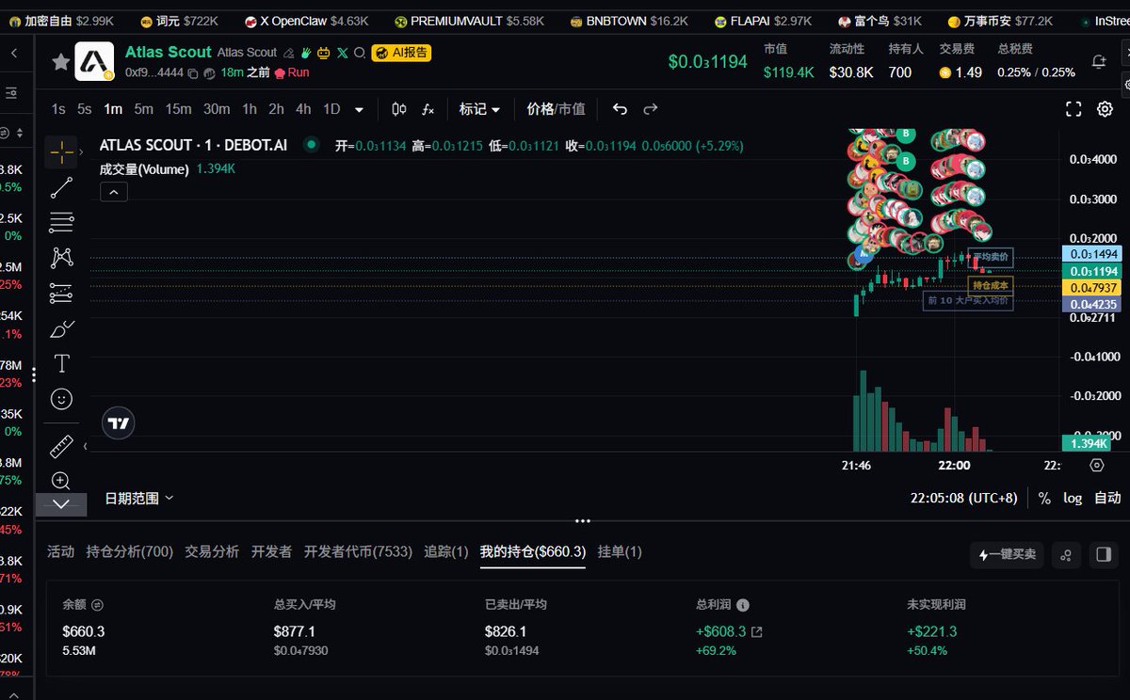Toggle log scale on the price axis
This screenshot has height=700, width=1130.
click(x=1073, y=498)
